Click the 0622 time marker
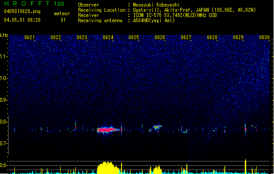 click(56, 37)
